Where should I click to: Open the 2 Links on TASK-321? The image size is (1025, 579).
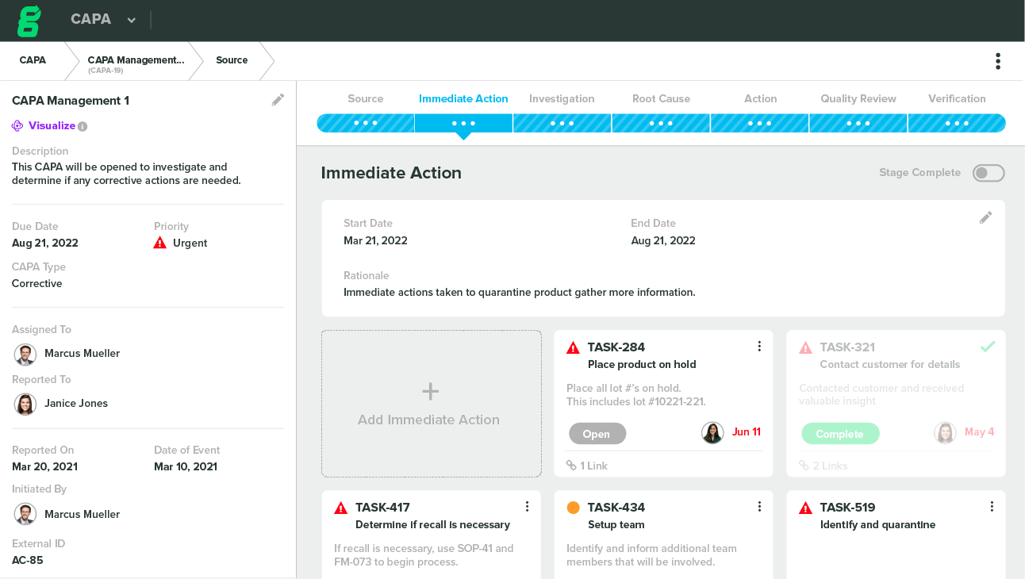[823, 466]
